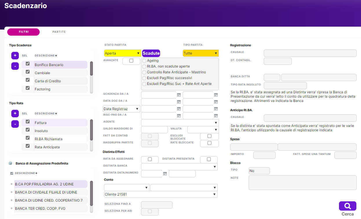Open calendar for Distinta Data field

click(165, 174)
